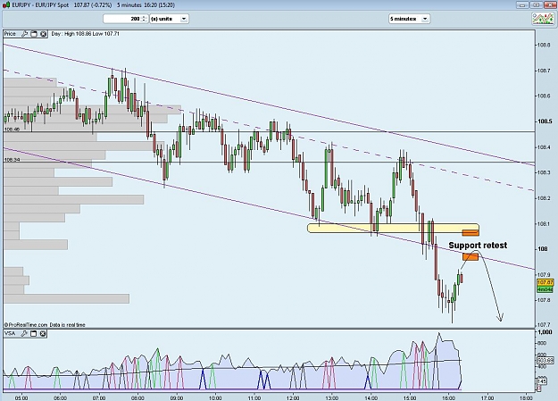558x401 pixels.
Task: Click the EURJPY candlestick icon in title bar
Action: click(x=6, y=5)
